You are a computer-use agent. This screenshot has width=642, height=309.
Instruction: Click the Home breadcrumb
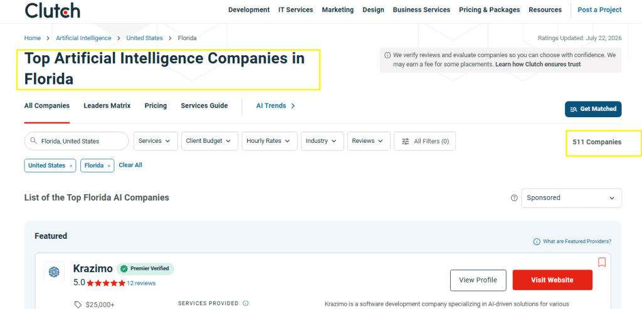click(x=33, y=38)
